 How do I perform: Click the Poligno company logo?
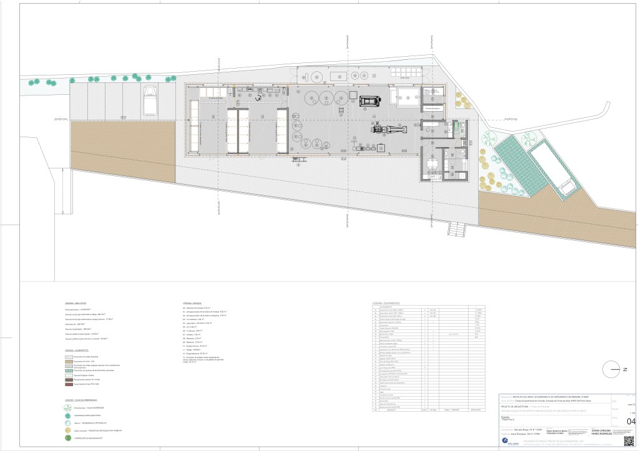[x=506, y=442]
